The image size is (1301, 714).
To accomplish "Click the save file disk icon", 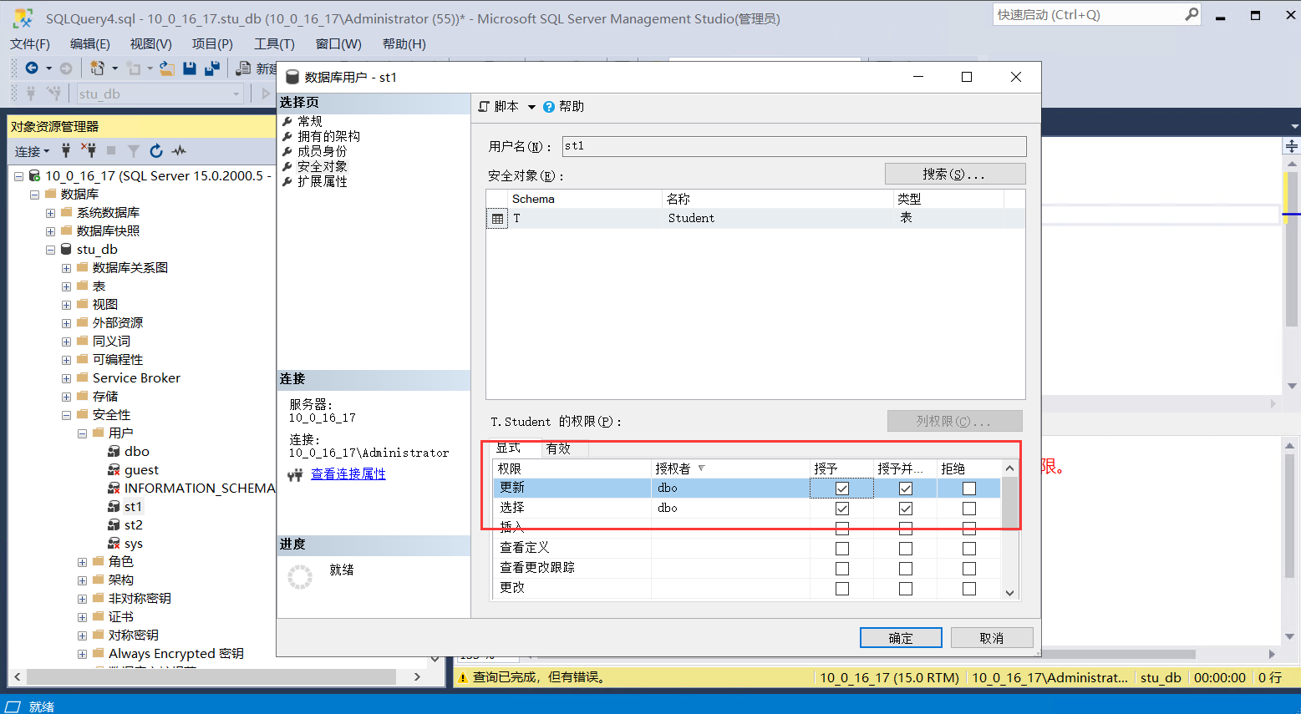I will tap(190, 68).
